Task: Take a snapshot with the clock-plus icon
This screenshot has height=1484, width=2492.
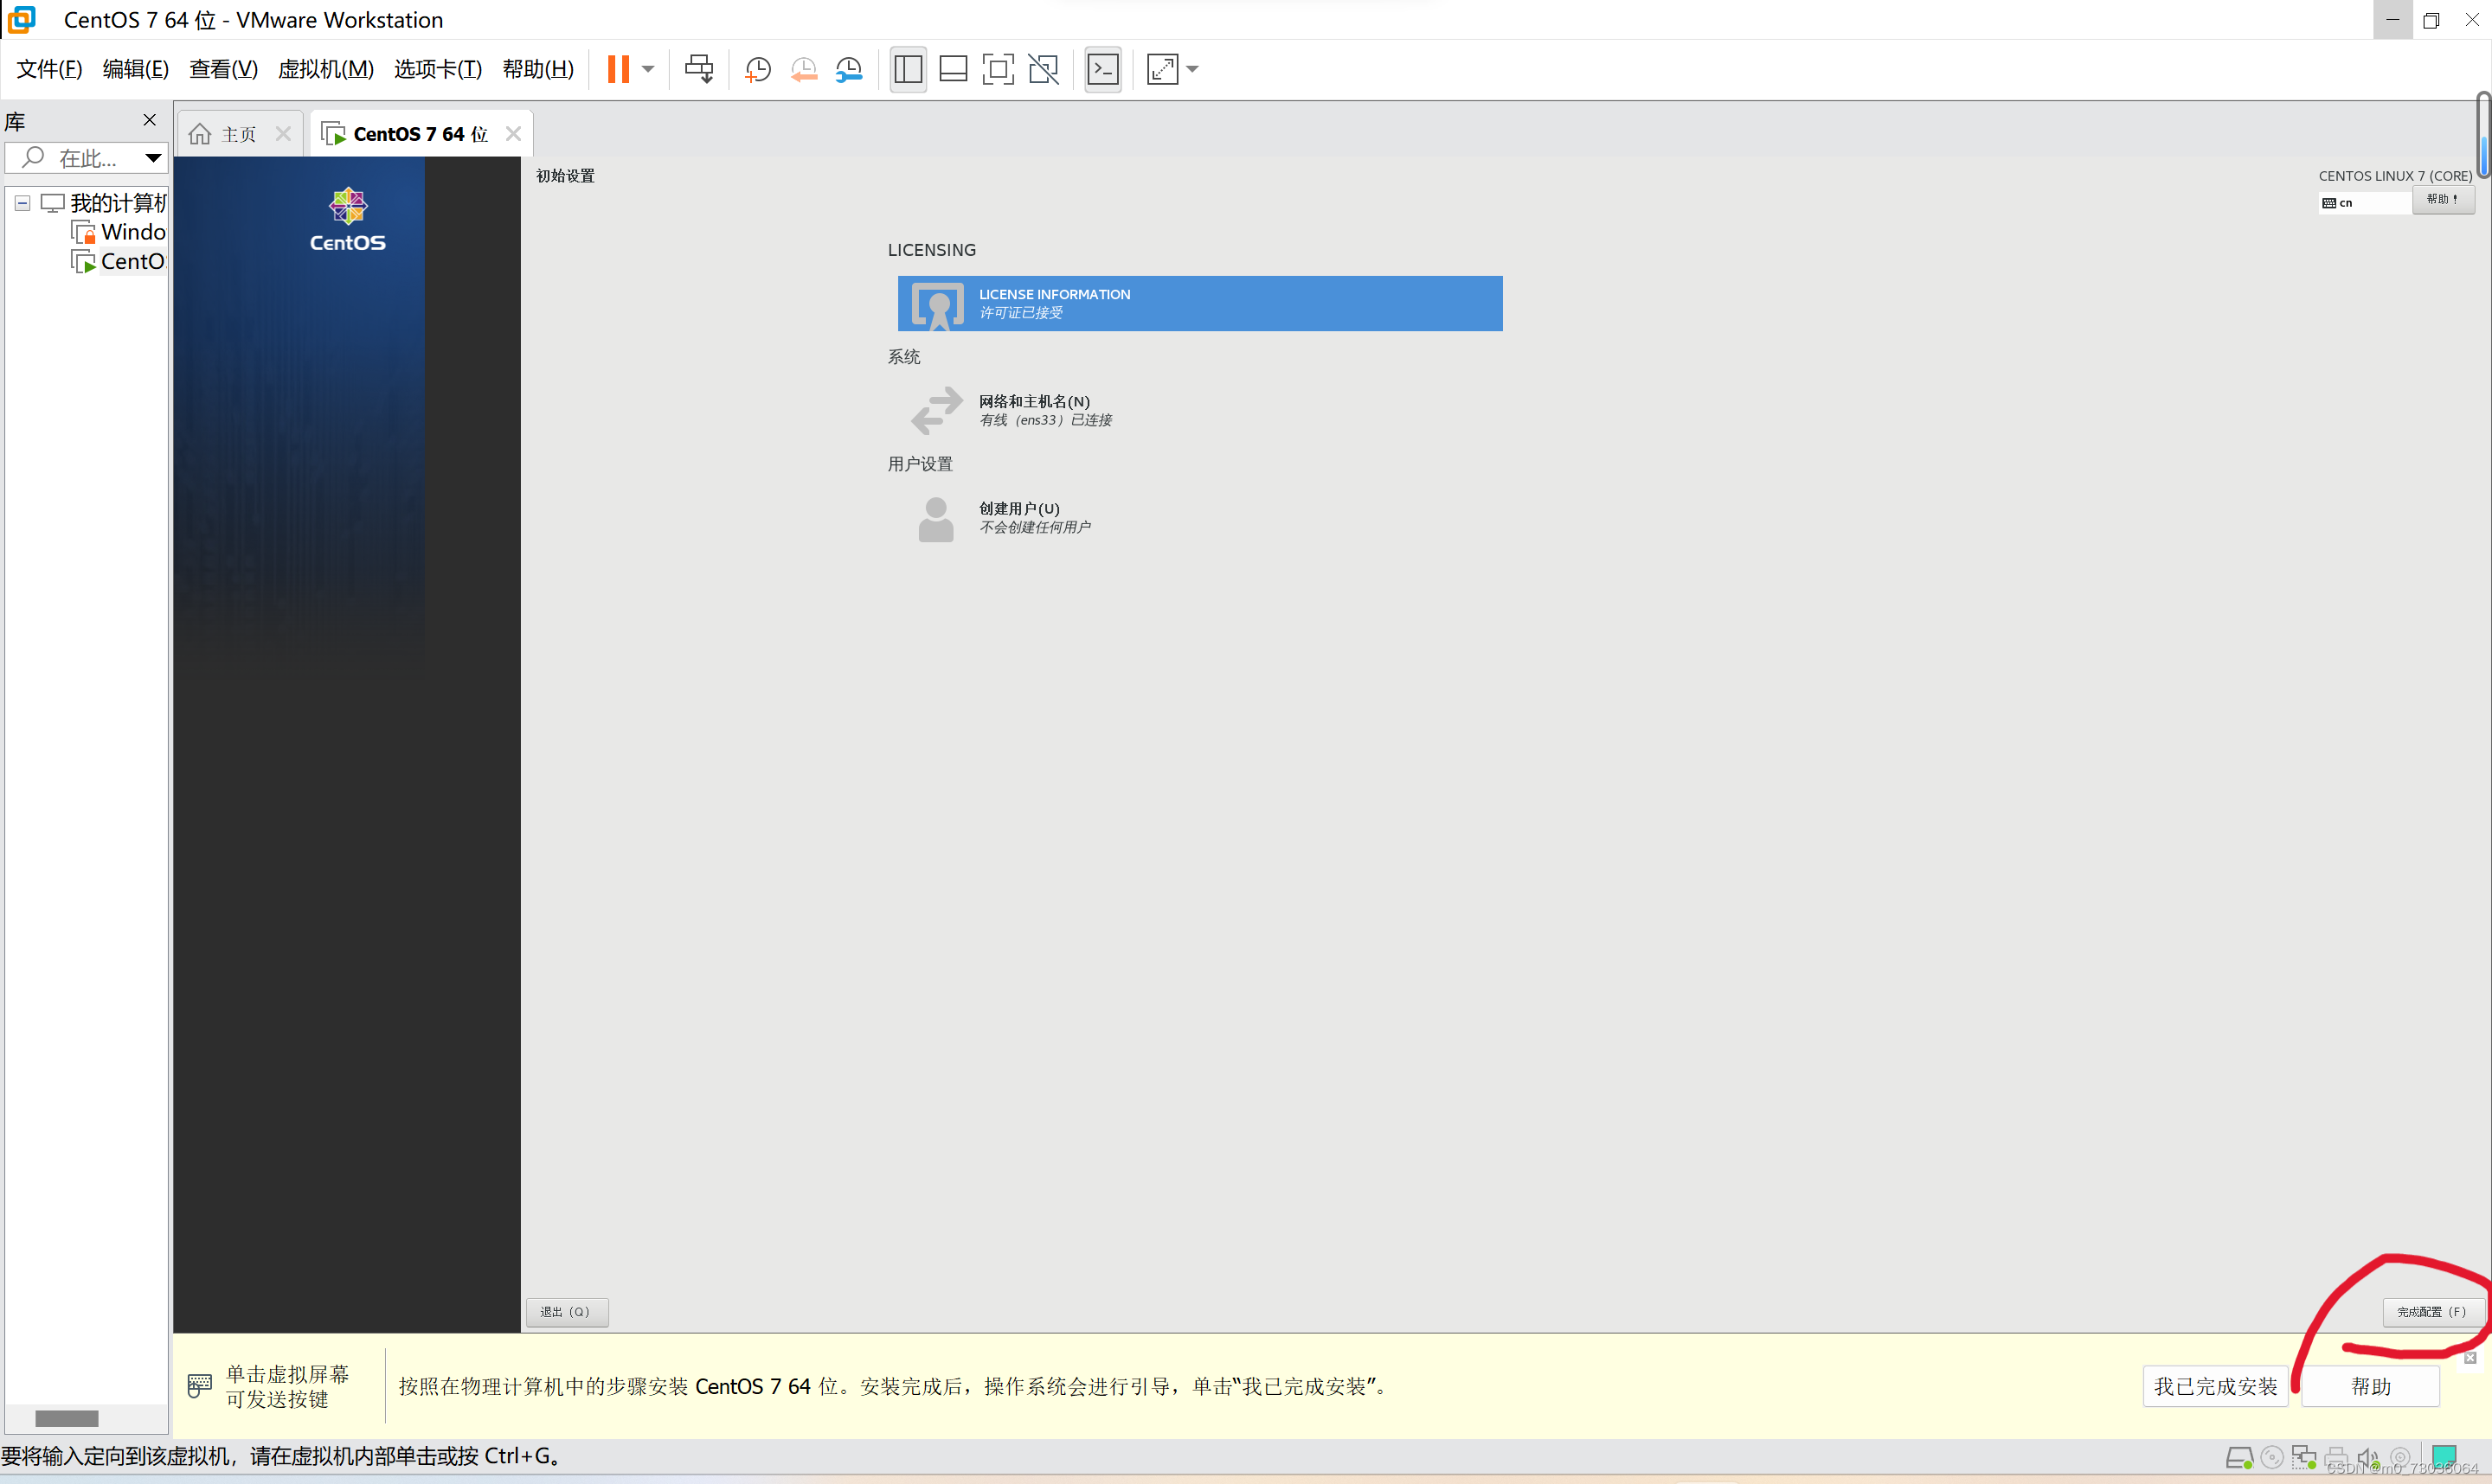Action: coord(757,69)
